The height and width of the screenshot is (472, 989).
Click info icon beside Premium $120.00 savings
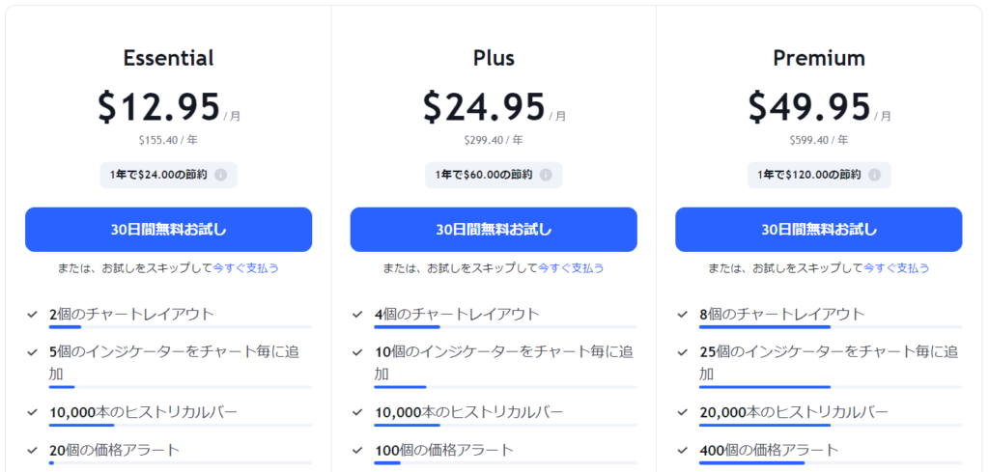coord(874,175)
